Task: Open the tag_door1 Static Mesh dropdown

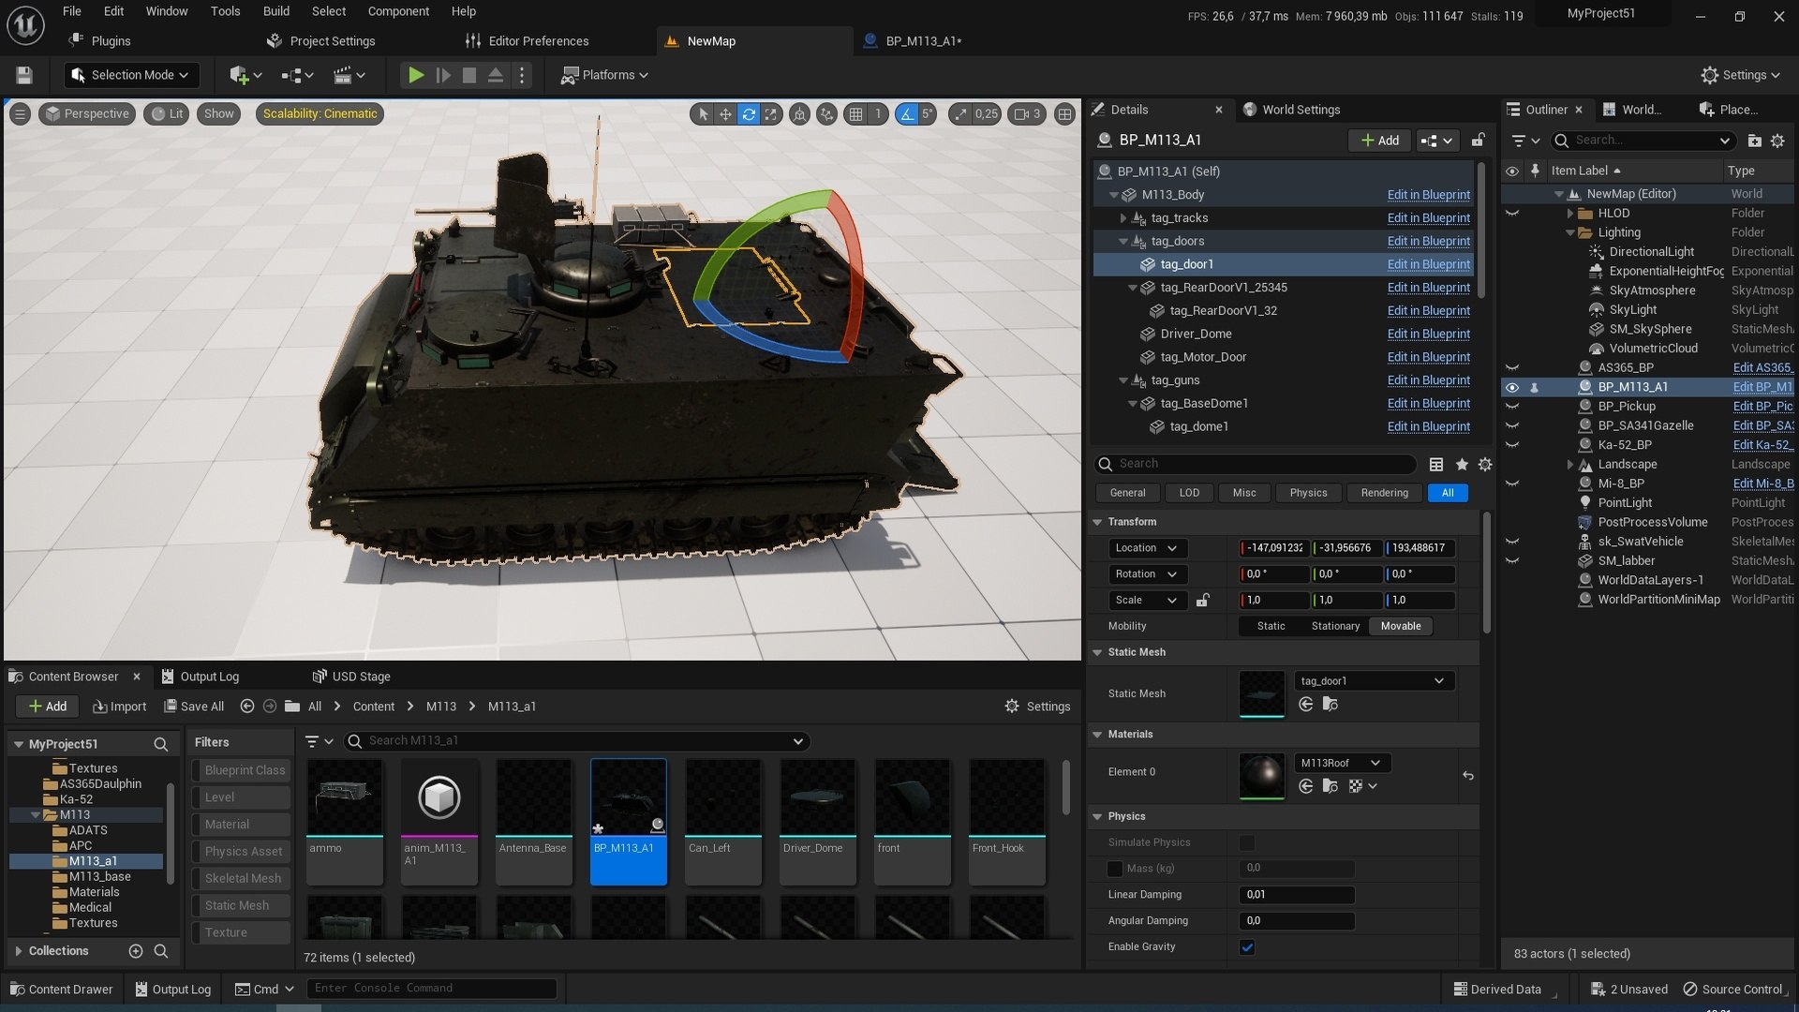Action: pyautogui.click(x=1373, y=681)
